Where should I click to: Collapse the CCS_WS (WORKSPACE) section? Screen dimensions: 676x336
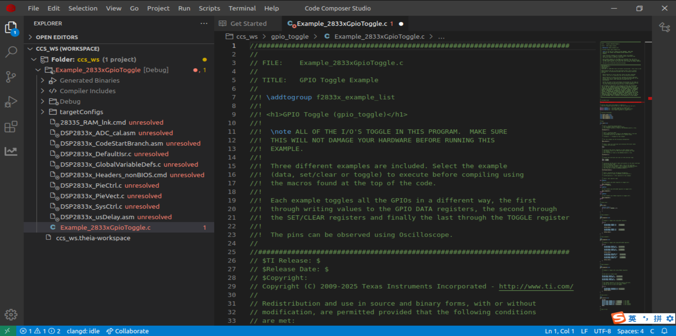(x=67, y=48)
